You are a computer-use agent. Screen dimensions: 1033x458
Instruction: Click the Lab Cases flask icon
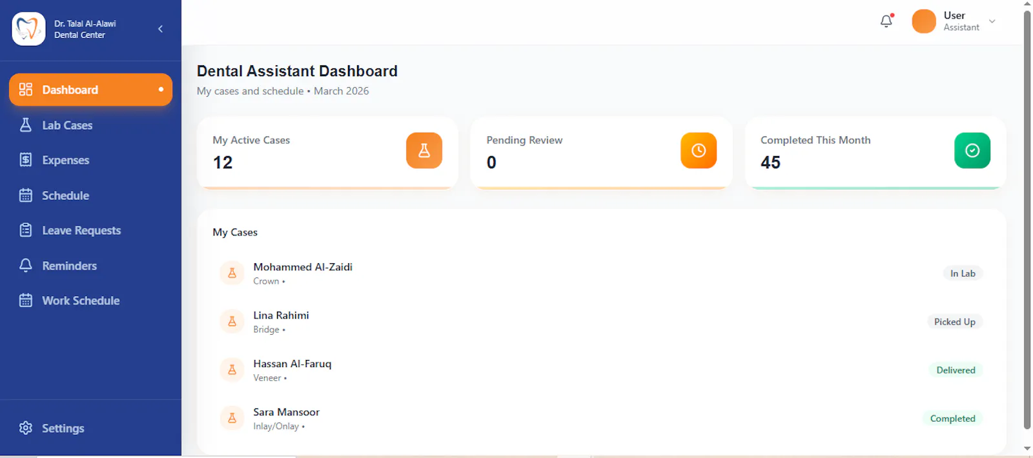pos(26,125)
